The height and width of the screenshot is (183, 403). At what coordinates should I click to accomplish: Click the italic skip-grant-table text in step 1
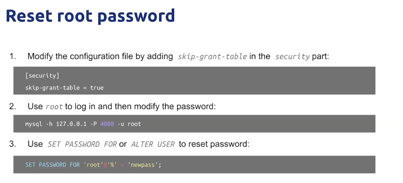[x=212, y=56]
